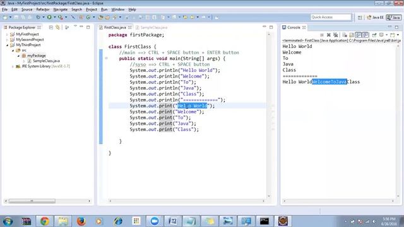This screenshot has height=227, width=404.
Task: Open the Source menu
Action: (x=27, y=9)
